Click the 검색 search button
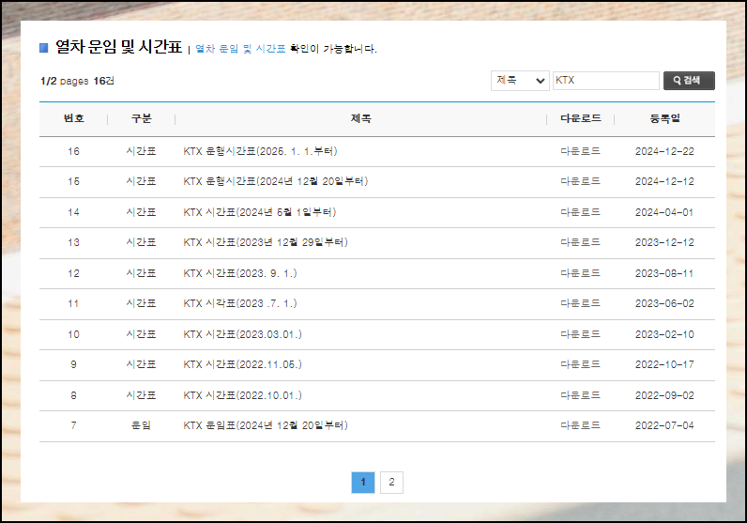This screenshot has width=747, height=523. [x=689, y=81]
